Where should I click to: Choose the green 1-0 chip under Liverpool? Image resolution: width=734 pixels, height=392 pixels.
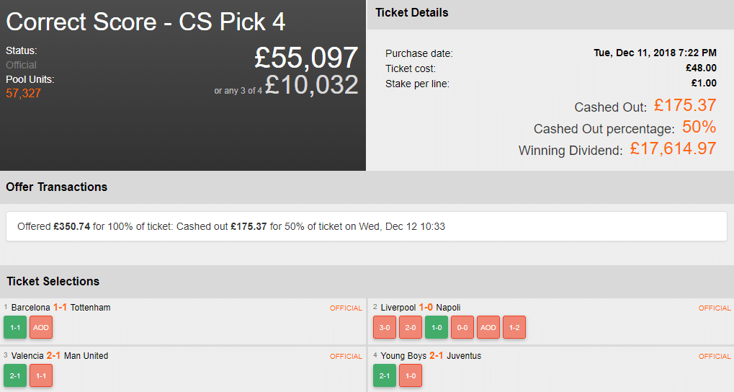click(437, 327)
